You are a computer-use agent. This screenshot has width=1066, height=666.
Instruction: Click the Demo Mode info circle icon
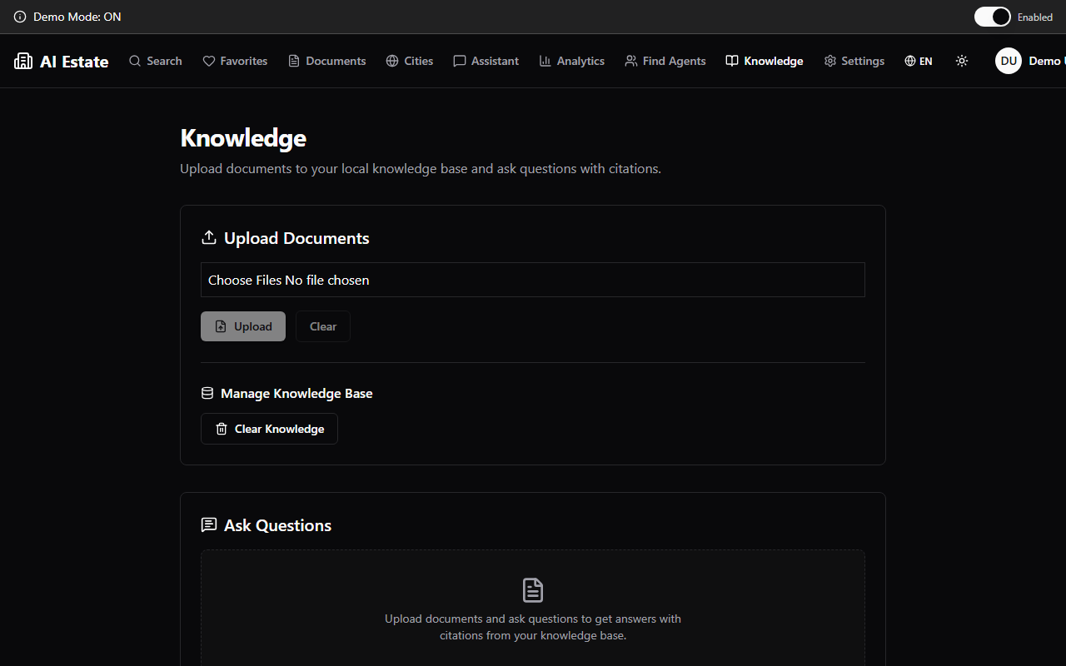tap(20, 17)
